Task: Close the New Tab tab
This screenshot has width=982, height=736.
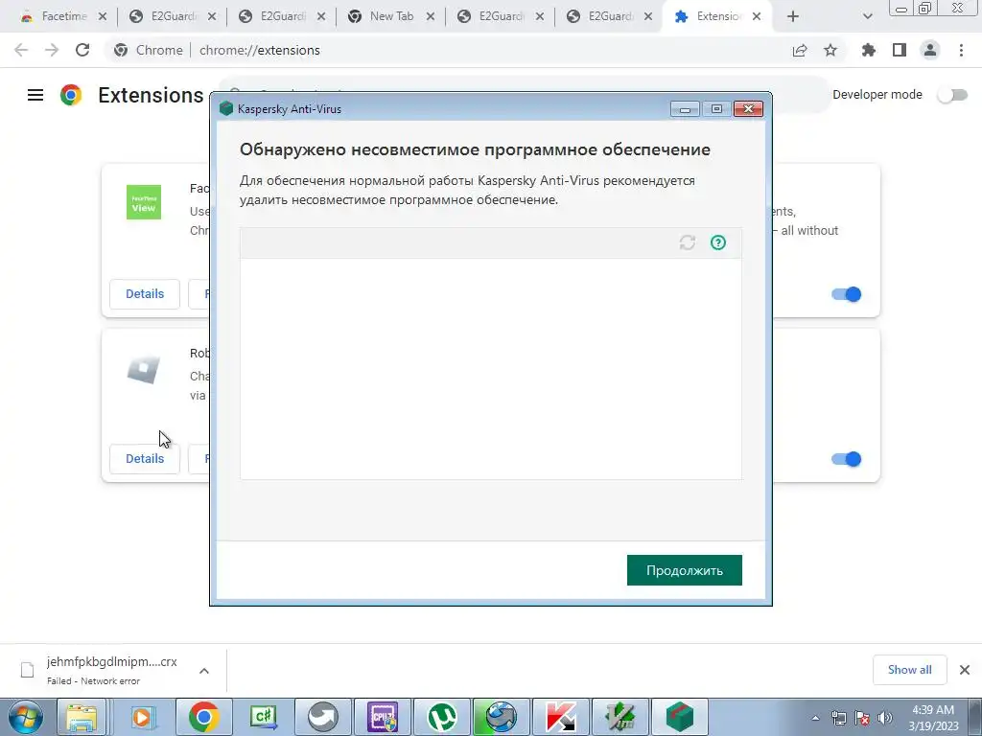Action: tap(431, 17)
